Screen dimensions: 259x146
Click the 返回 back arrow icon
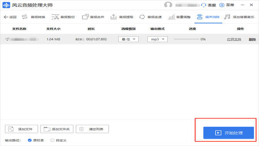pos(6,17)
